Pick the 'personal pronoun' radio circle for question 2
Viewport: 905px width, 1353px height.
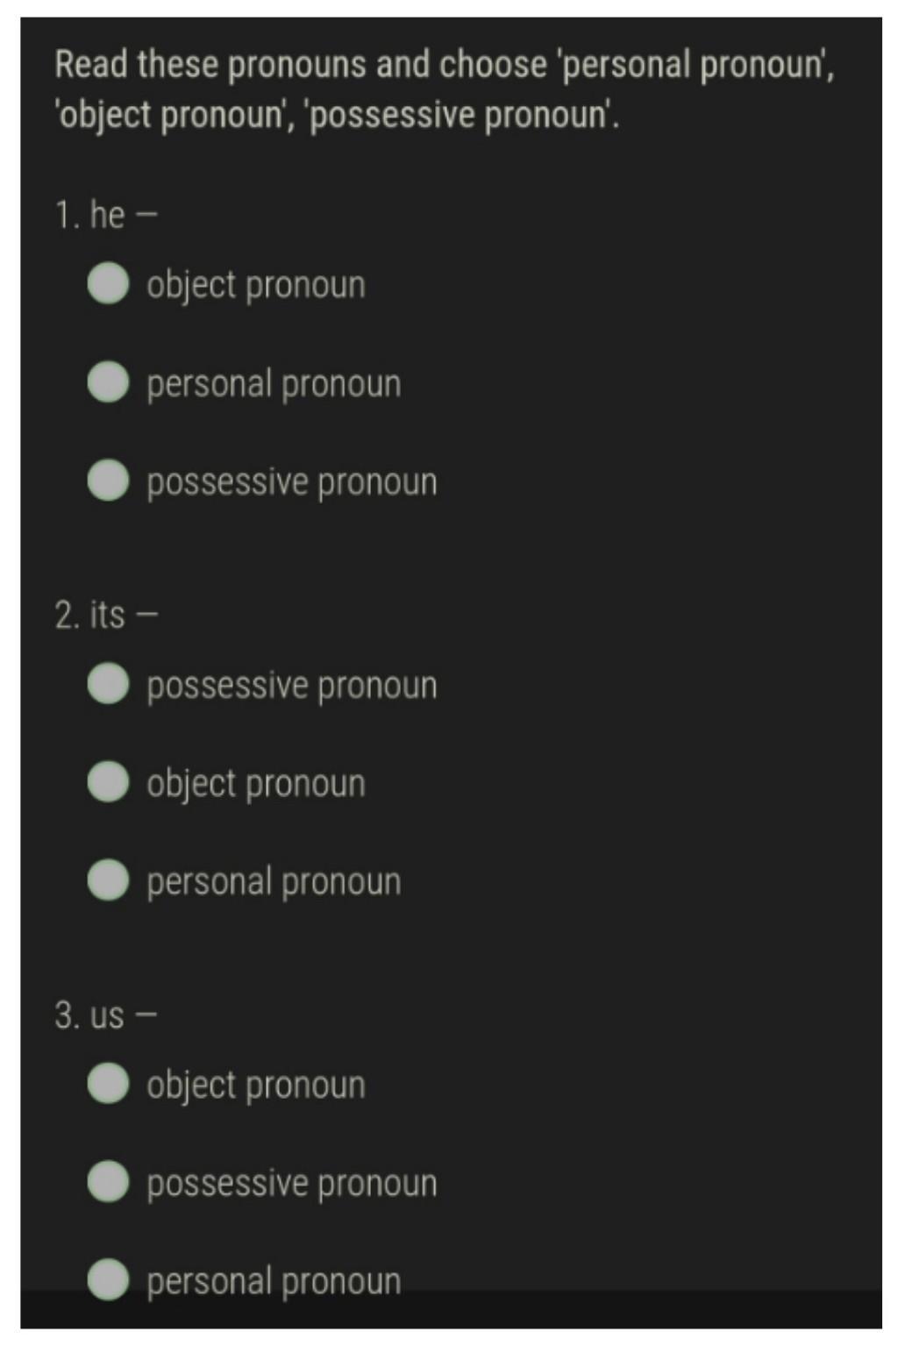[108, 879]
